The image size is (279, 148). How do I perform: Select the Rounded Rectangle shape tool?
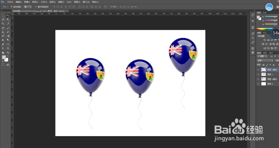pos(8,48)
